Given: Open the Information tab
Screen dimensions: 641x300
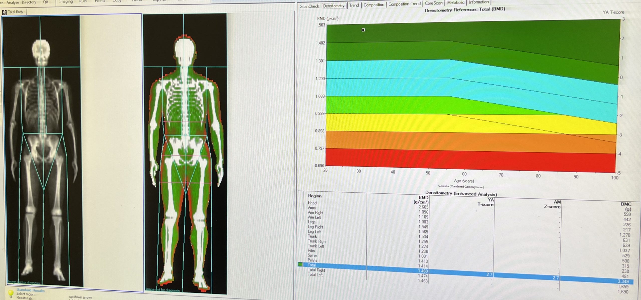Looking at the screenshot, I should [478, 2].
